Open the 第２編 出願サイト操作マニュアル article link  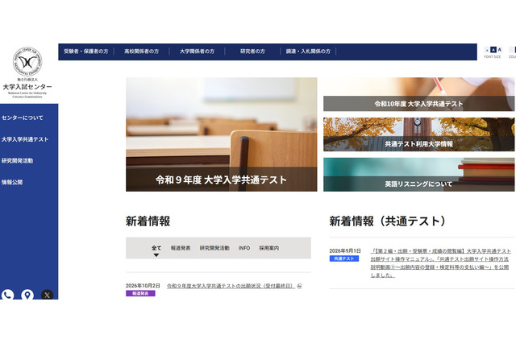441,263
